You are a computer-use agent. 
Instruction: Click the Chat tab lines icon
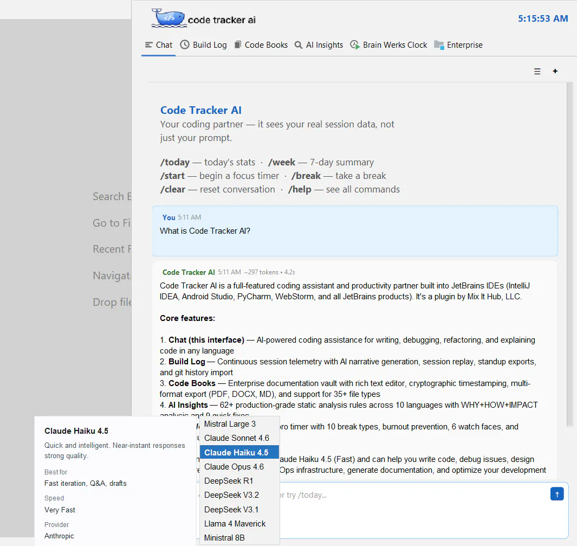(148, 45)
